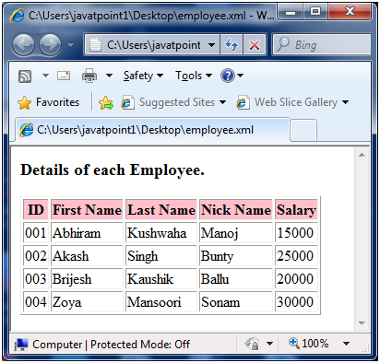380x363 pixels.
Task: Click the Zoya cell
Action: [x=87, y=302]
